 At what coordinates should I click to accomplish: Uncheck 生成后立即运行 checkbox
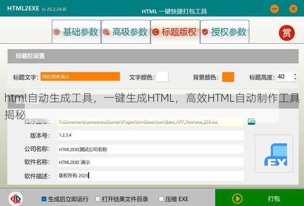coord(44,198)
